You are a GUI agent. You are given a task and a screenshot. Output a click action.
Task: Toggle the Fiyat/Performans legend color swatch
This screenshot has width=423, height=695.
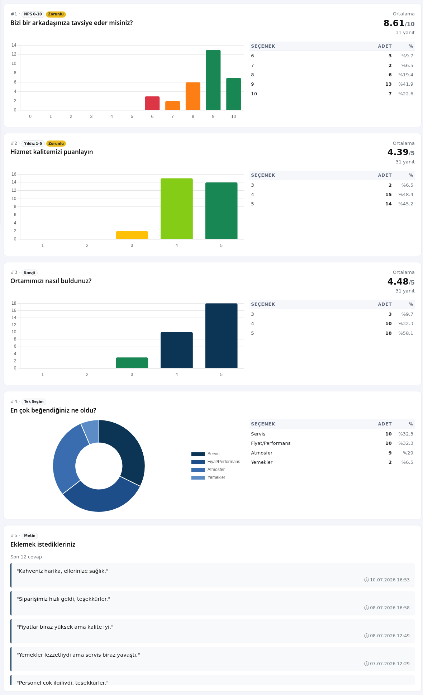click(x=198, y=462)
